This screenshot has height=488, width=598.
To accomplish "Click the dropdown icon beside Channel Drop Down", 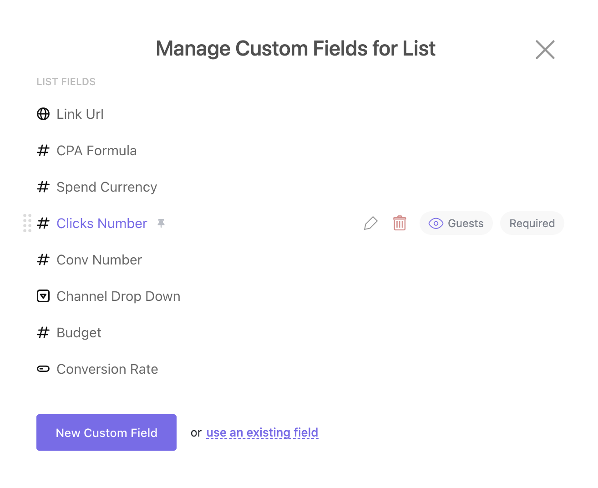I will (x=43, y=296).
